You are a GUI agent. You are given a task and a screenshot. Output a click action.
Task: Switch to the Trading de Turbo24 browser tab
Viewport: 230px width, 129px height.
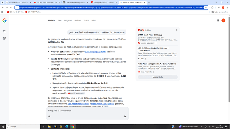104,2
